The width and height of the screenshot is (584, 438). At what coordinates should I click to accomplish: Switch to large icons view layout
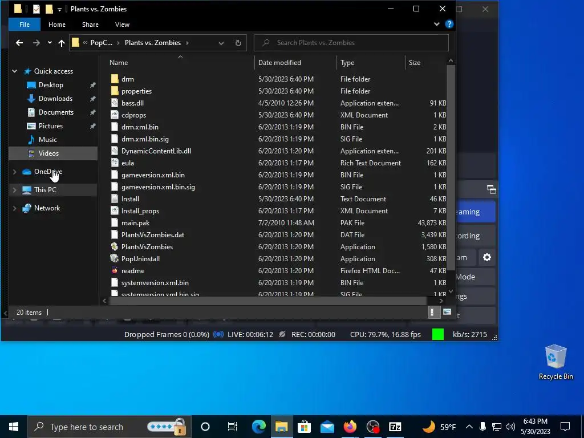pyautogui.click(x=447, y=312)
